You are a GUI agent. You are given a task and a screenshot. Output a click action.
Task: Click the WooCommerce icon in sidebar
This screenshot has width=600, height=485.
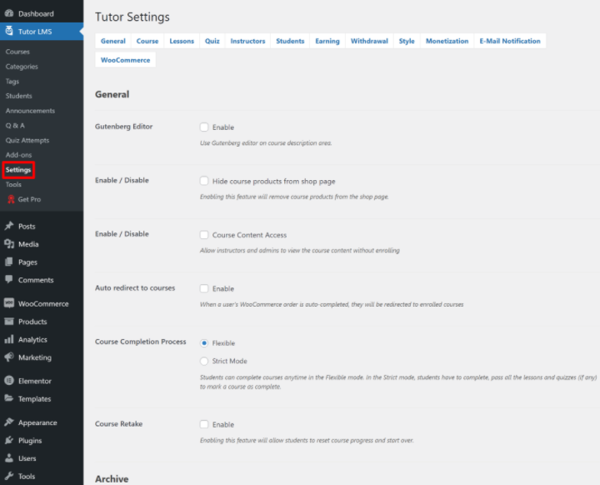pos(8,303)
